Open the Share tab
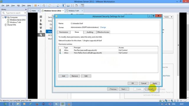Image resolution: width=189 pixels, height=106 pixels. click(x=77, y=32)
